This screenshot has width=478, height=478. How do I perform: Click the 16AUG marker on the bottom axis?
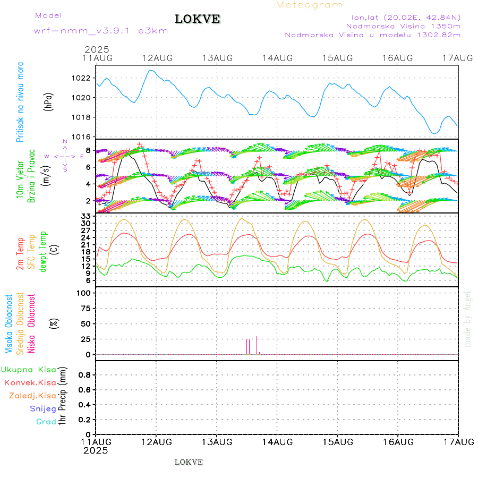397,442
